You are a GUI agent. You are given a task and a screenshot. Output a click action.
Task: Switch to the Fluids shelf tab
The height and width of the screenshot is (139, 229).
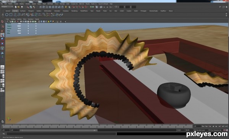[105, 11]
